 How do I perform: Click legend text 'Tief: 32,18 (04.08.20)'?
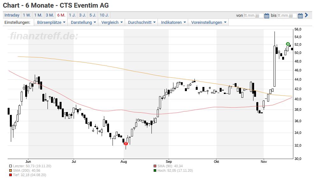pyautogui.click(x=30, y=175)
